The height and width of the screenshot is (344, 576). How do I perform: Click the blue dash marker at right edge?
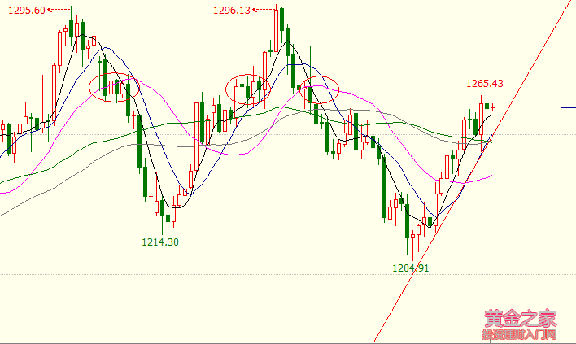pyautogui.click(x=568, y=107)
